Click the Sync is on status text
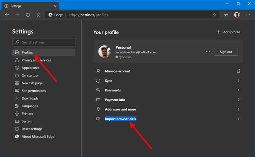 pyautogui.click(x=125, y=57)
